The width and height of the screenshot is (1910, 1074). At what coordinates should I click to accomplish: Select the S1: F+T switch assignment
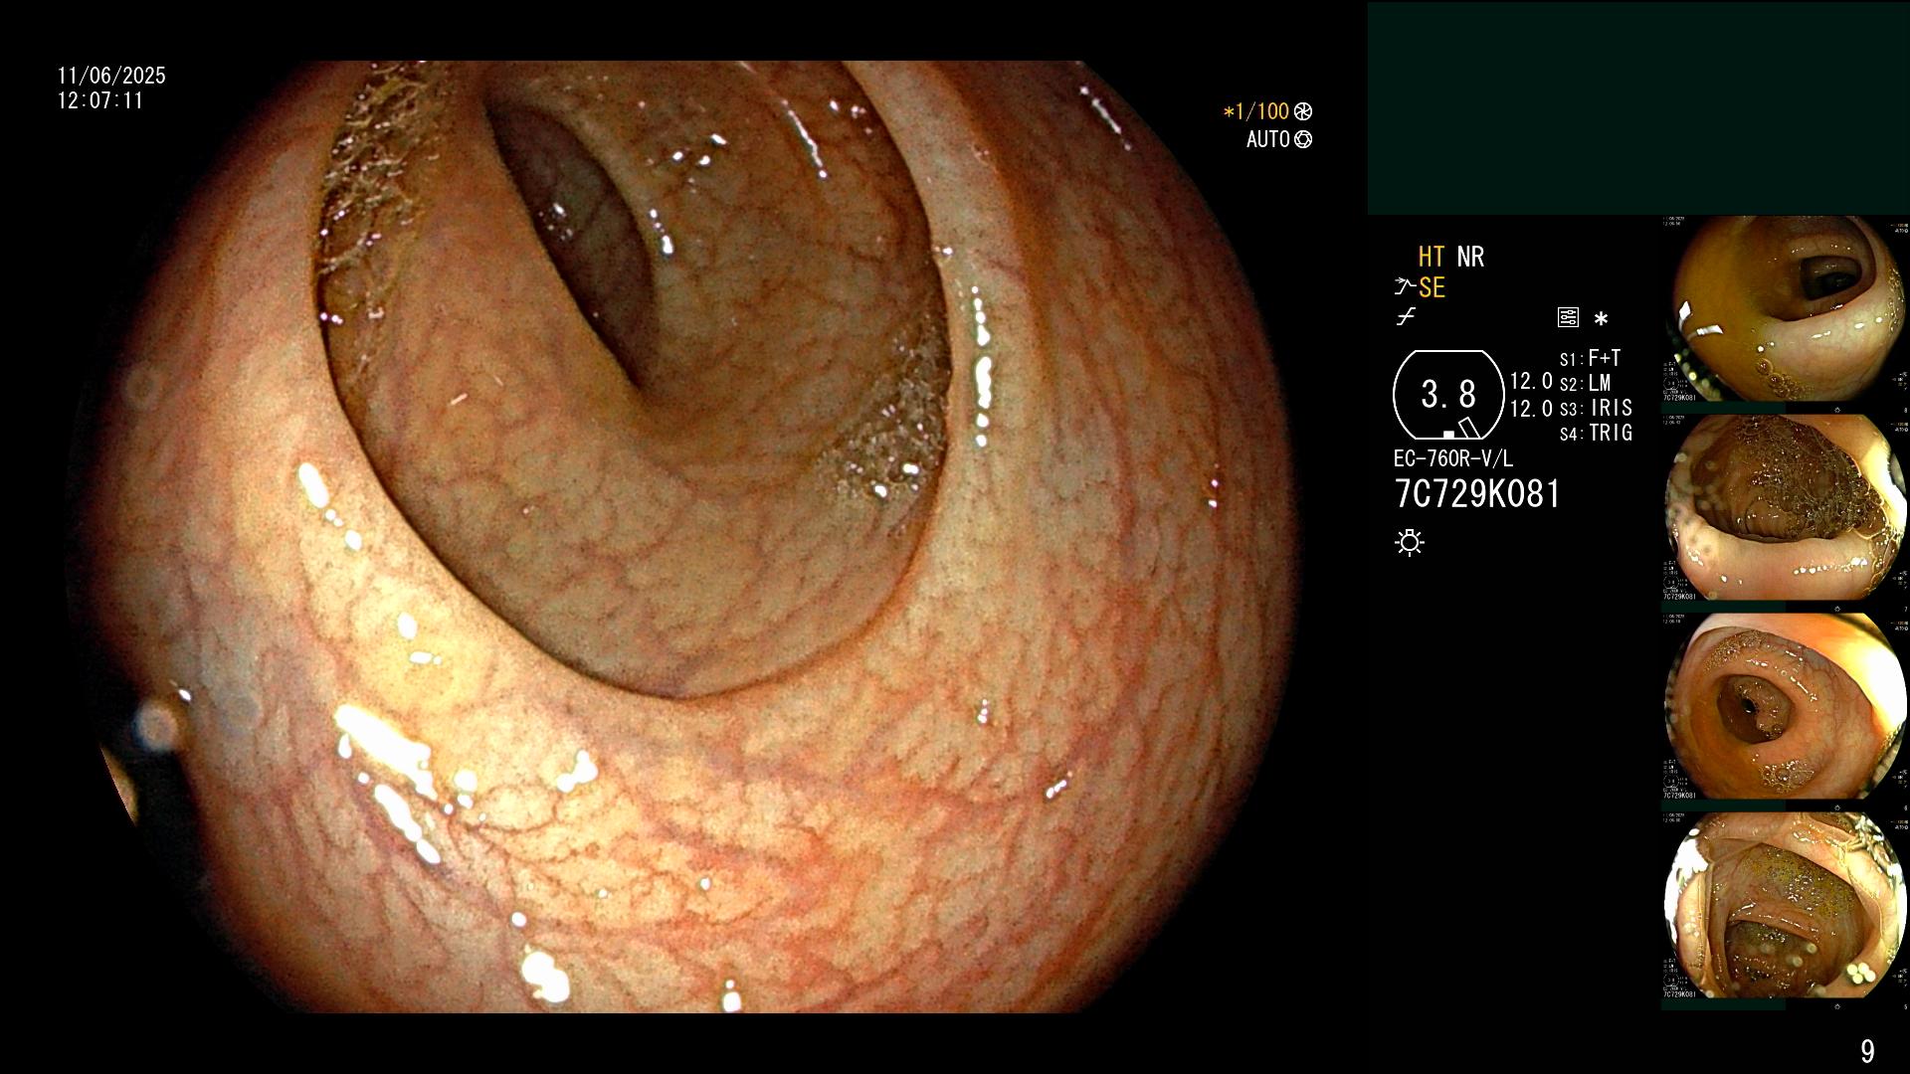1591,358
